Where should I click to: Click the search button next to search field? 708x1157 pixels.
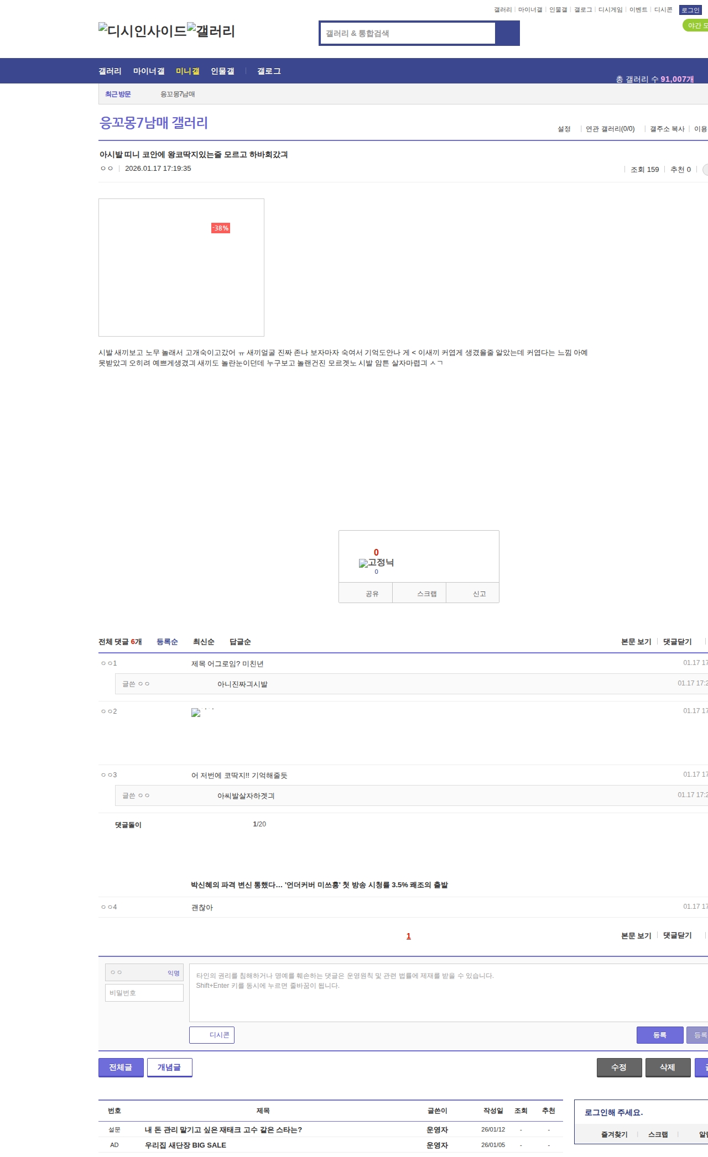507,33
